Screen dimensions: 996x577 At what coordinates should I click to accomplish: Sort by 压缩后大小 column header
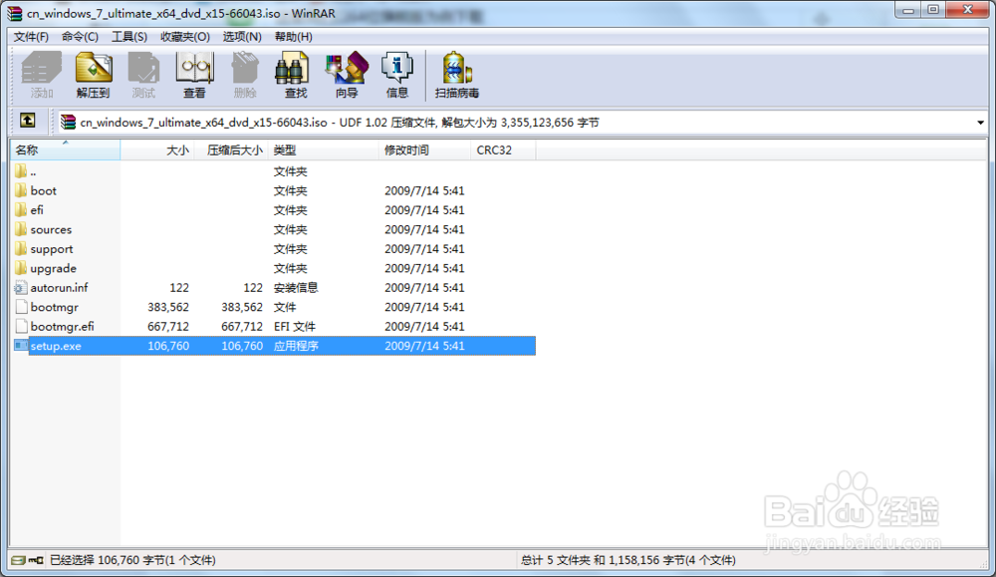tap(231, 149)
